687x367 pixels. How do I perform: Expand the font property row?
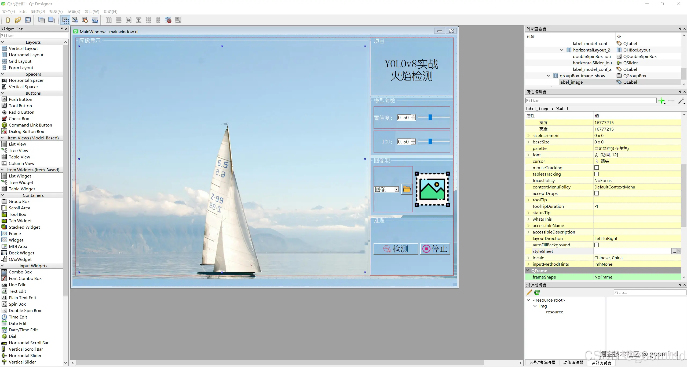click(528, 155)
